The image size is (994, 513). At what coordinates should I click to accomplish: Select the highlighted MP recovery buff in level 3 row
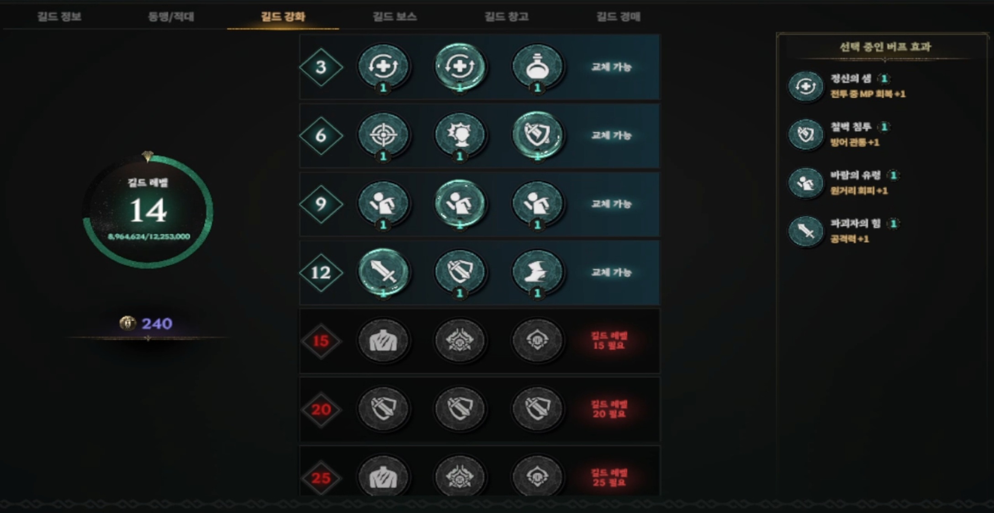point(460,67)
